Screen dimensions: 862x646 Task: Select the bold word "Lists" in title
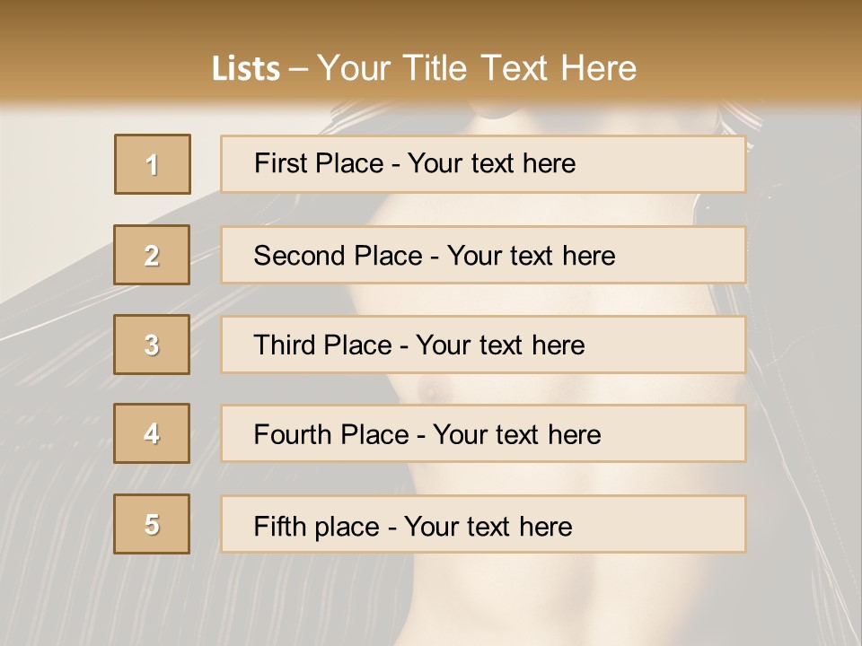click(x=246, y=68)
